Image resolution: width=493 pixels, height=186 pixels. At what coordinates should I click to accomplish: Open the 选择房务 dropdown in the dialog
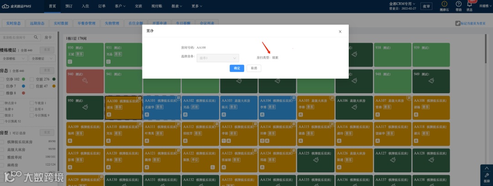pyautogui.click(x=218, y=58)
